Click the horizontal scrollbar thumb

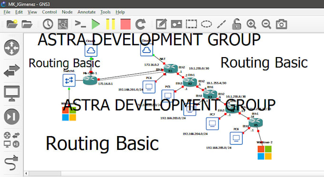[x=45, y=174]
